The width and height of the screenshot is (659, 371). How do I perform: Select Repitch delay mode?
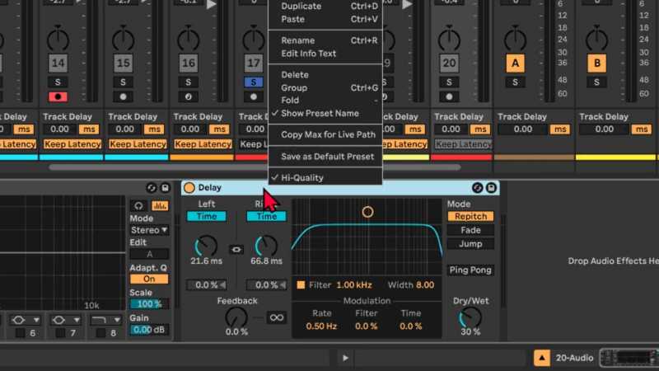(x=470, y=216)
